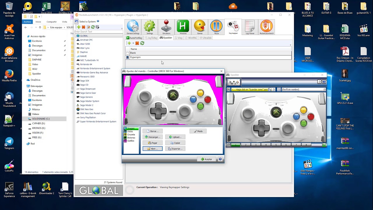
Task: Select the Hyperspin profile row
Action: 209,57
